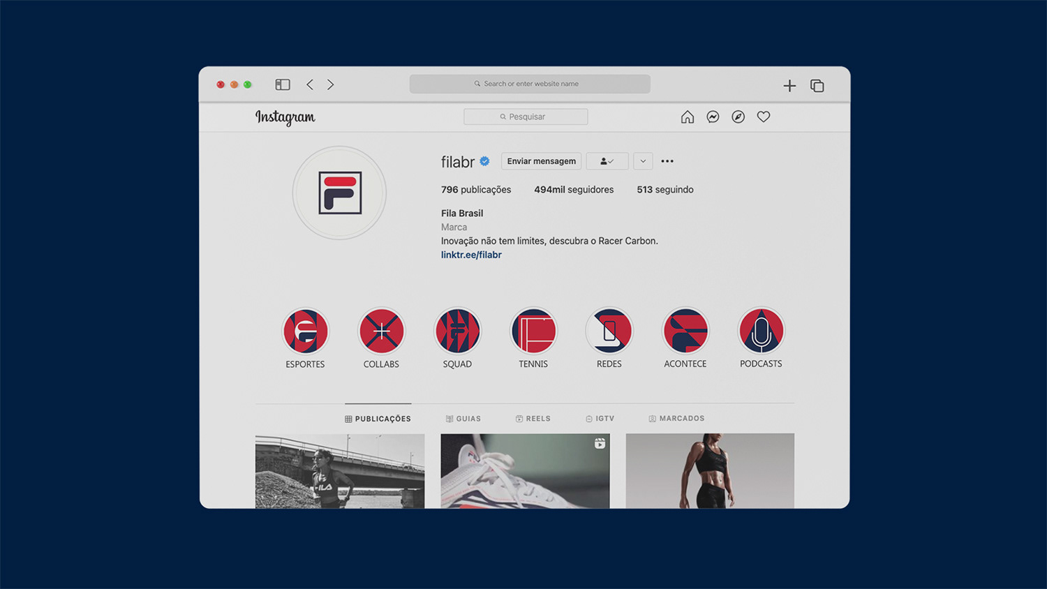
Task: Open the Instagram home feed icon
Action: tap(688, 117)
